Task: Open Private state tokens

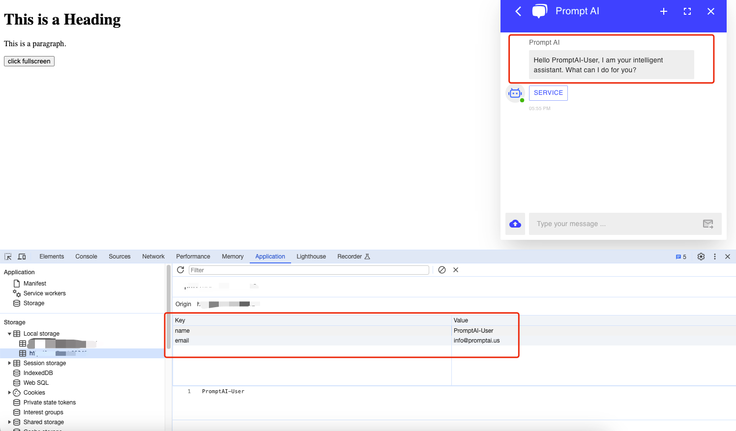Action: point(49,402)
